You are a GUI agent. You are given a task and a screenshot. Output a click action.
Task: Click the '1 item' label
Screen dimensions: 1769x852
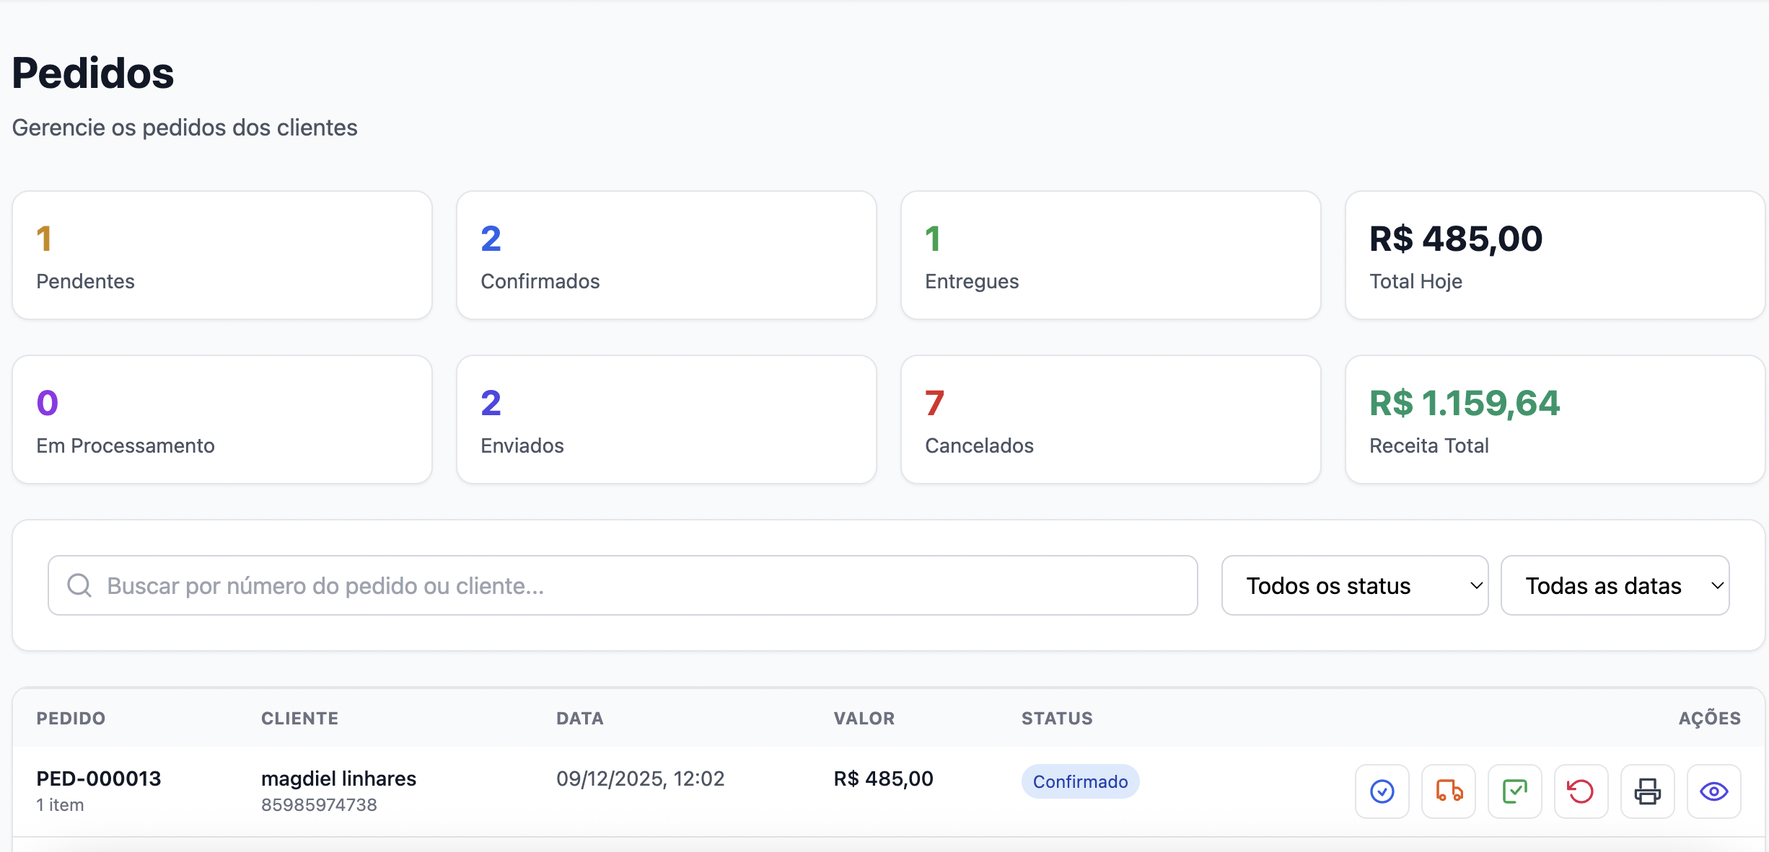tap(60, 804)
